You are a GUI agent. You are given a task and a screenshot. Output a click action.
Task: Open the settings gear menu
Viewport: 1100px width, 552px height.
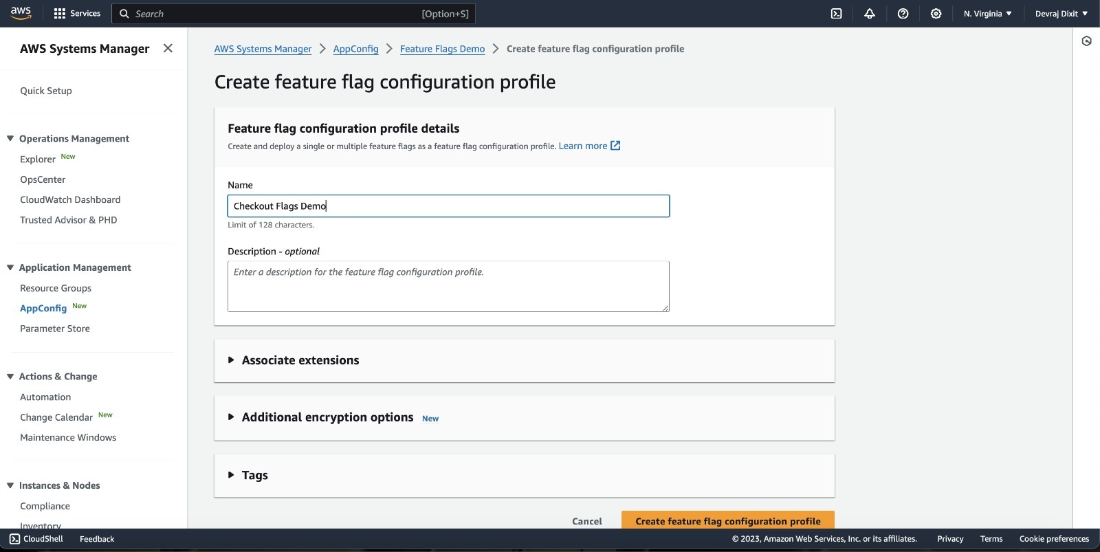(x=936, y=13)
